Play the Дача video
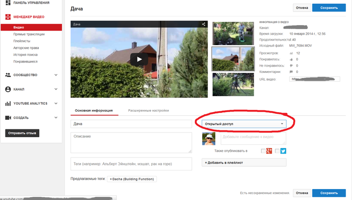 139,59
